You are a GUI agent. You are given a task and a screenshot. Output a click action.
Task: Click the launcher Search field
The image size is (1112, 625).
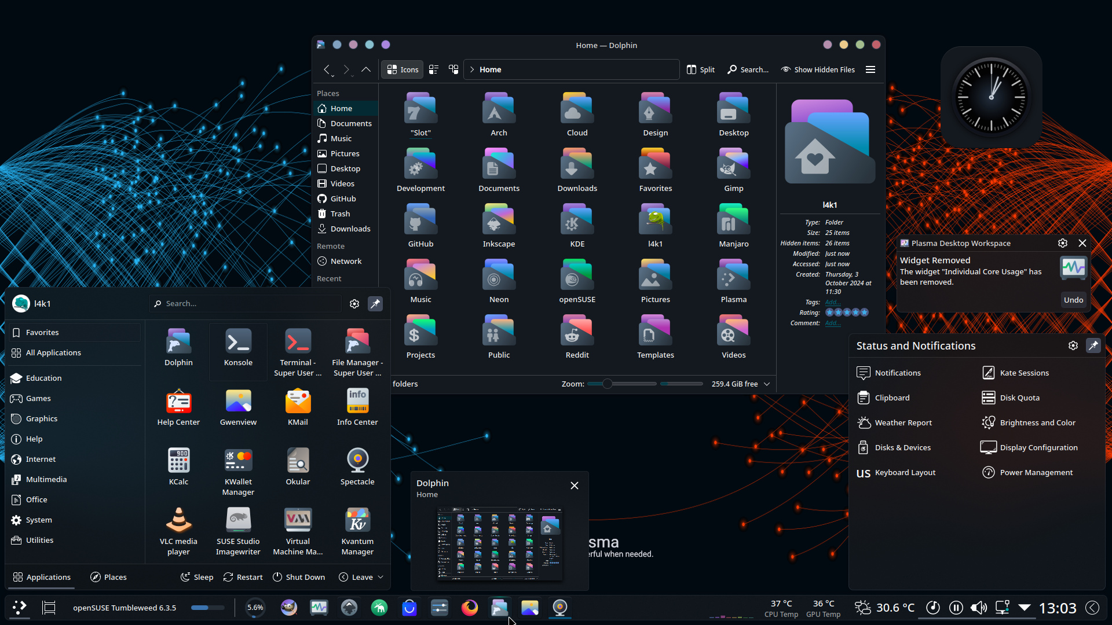click(245, 303)
